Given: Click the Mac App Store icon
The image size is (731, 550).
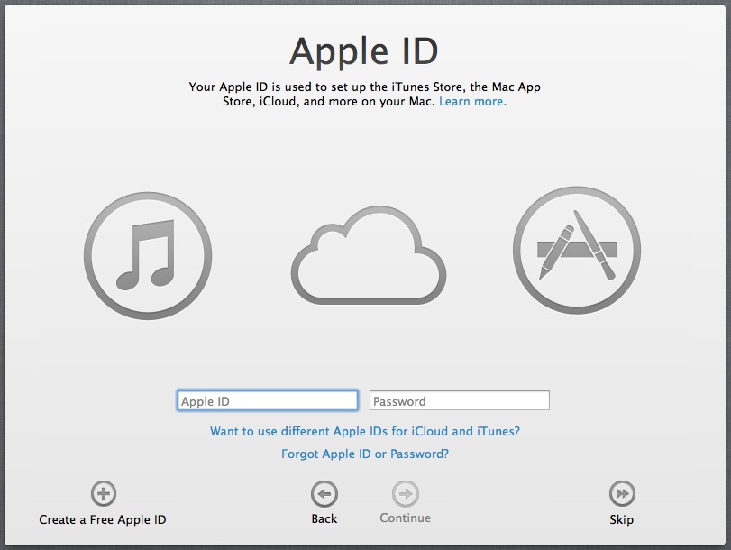Looking at the screenshot, I should tap(577, 250).
